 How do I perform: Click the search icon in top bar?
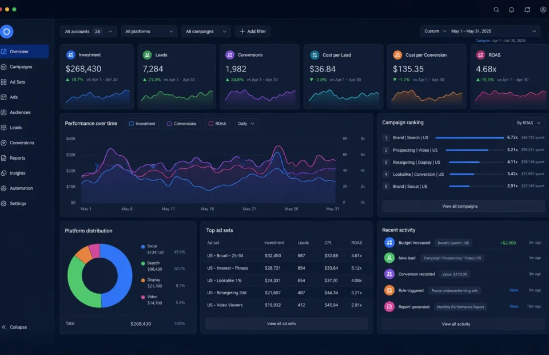pyautogui.click(x=496, y=10)
